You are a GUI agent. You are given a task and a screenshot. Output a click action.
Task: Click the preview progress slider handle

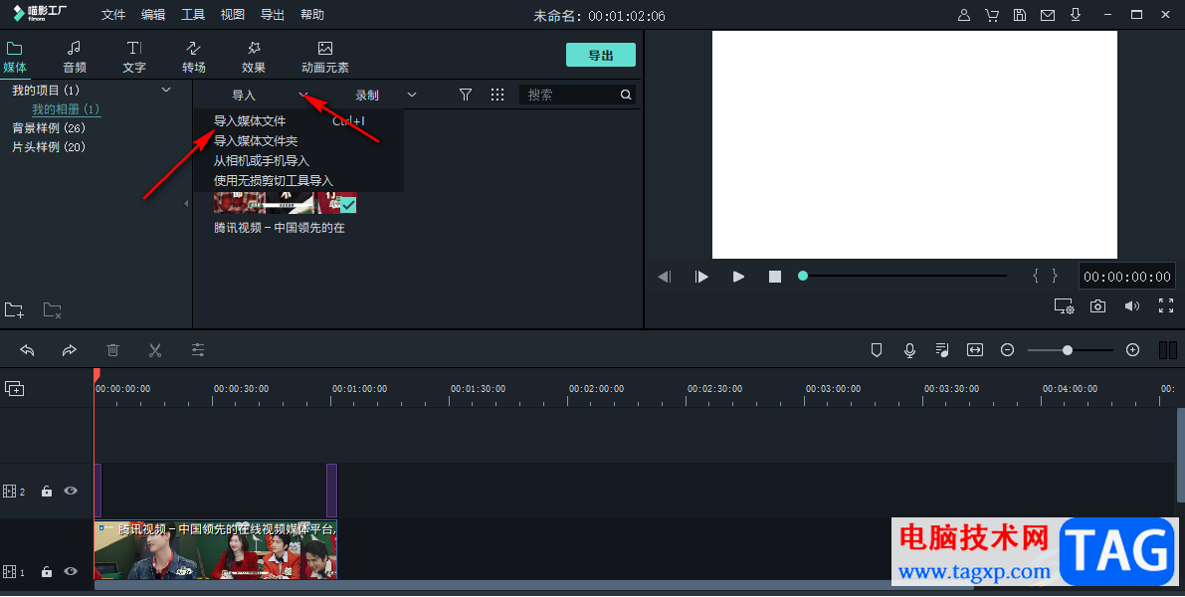point(803,276)
